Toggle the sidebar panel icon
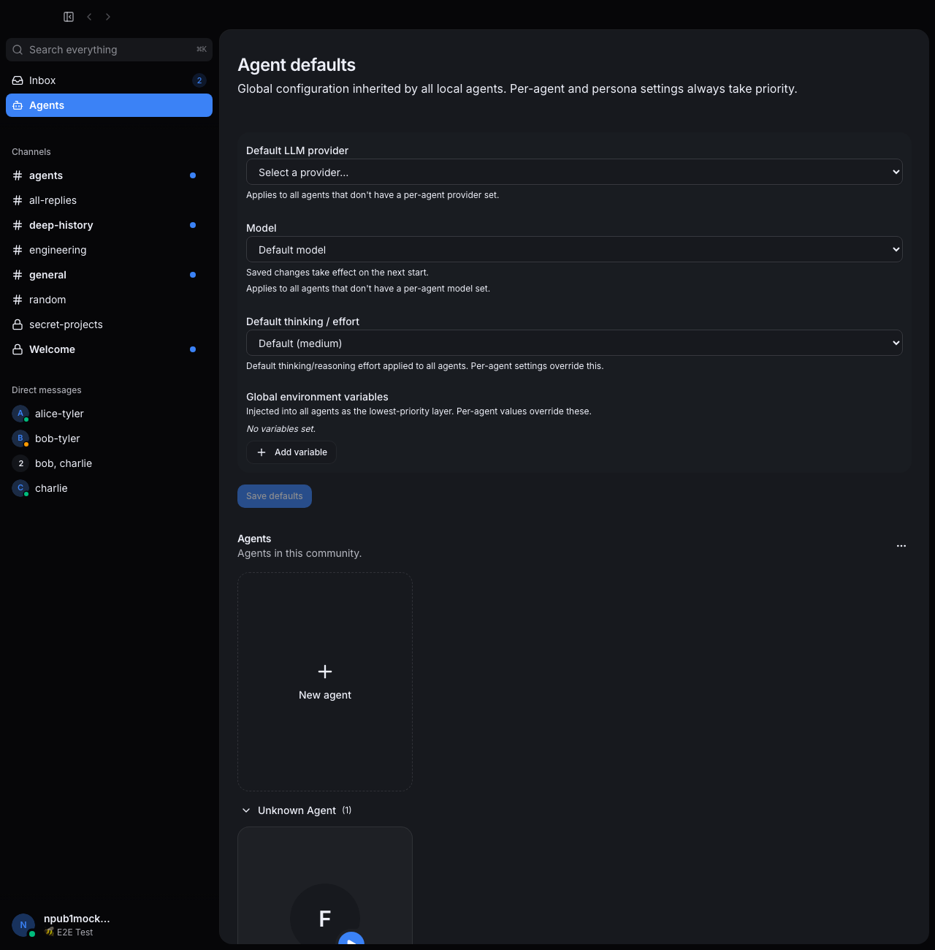Viewport: 935px width, 950px height. (69, 17)
